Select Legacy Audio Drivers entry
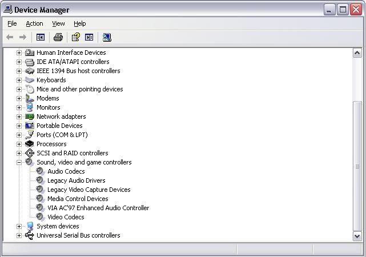 point(77,180)
